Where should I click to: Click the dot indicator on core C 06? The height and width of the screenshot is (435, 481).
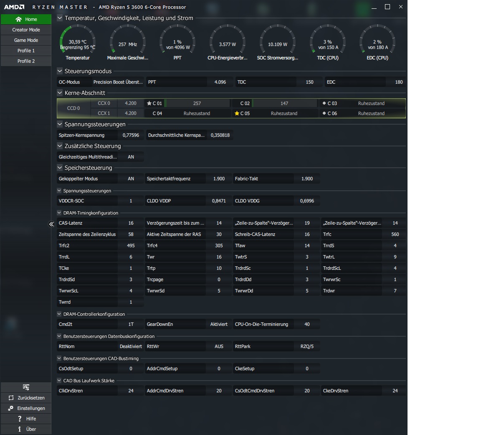(324, 113)
